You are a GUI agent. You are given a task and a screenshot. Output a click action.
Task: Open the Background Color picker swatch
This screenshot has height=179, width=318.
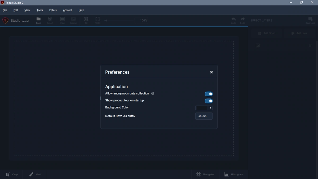(204, 108)
